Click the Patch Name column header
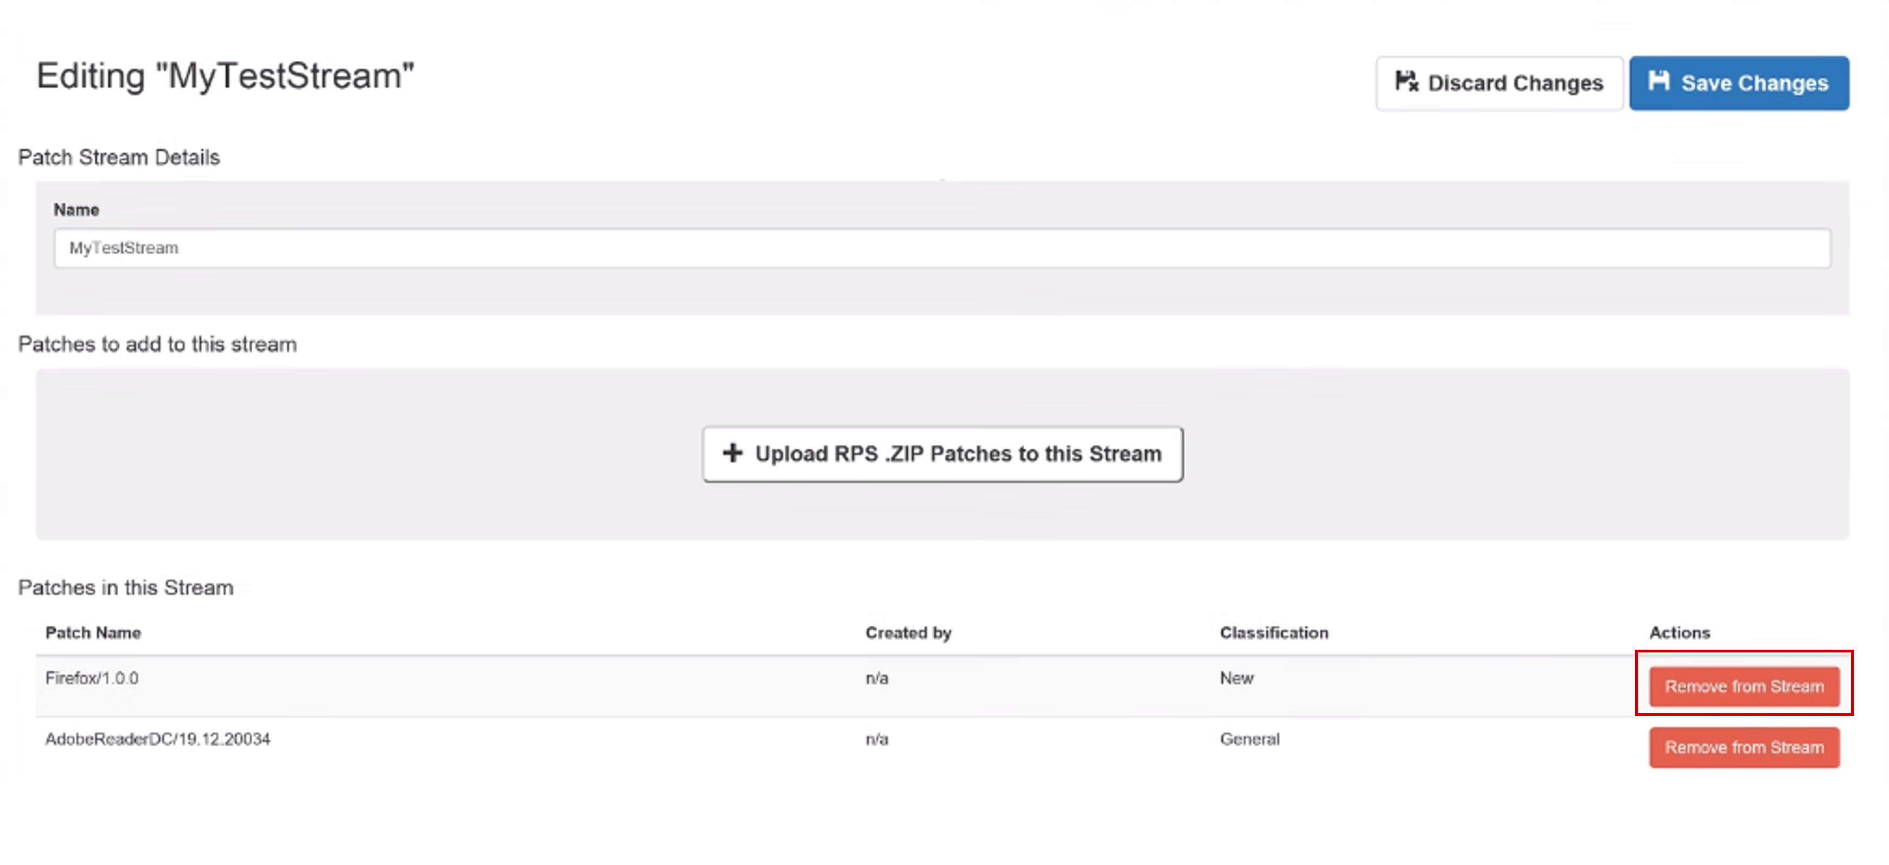The width and height of the screenshot is (1889, 865). coord(93,633)
